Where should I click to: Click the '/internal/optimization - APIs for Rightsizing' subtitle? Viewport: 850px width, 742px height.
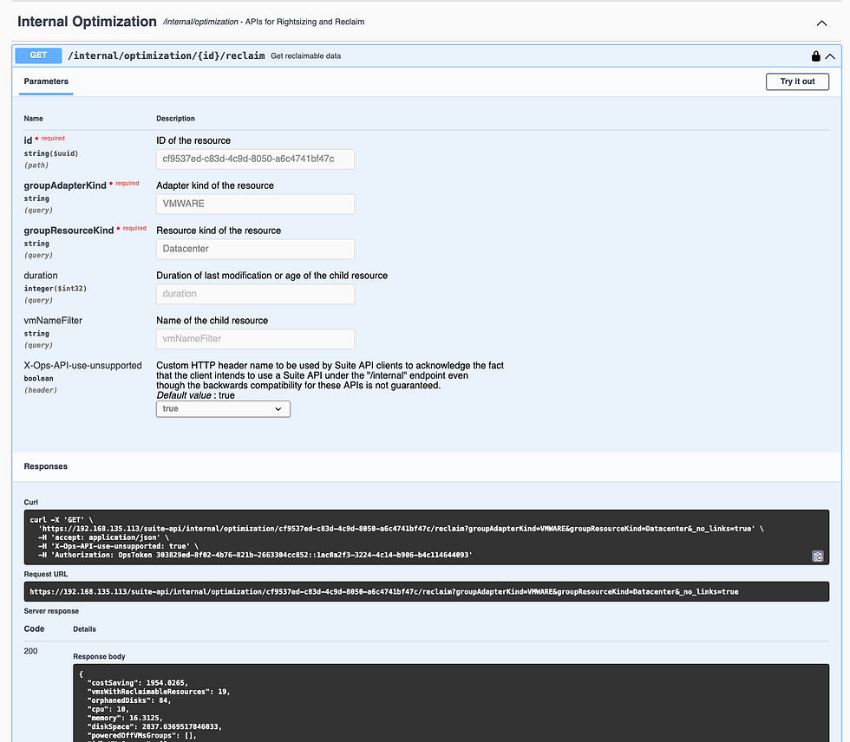(264, 23)
